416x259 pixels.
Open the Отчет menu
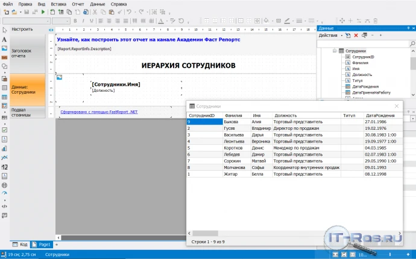[78, 4]
